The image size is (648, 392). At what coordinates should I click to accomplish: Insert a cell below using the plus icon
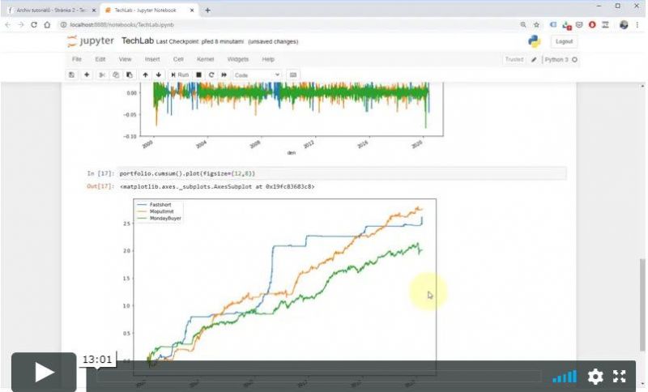point(87,75)
